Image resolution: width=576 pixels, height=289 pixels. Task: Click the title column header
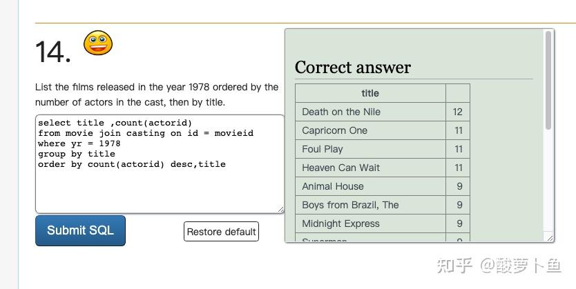click(370, 93)
